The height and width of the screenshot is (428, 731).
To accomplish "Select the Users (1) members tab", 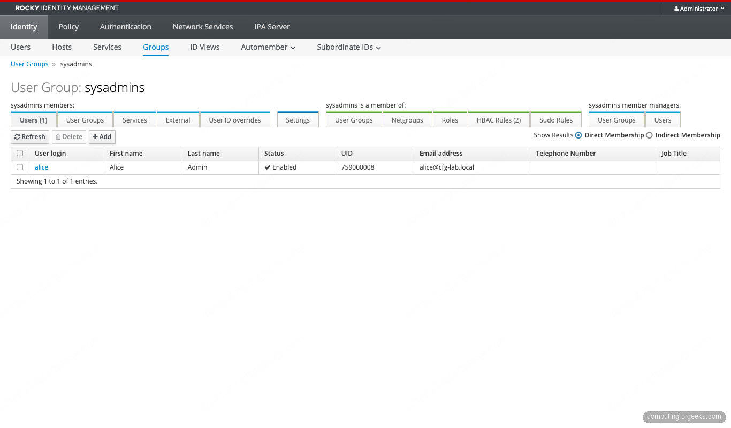I will pyautogui.click(x=34, y=120).
